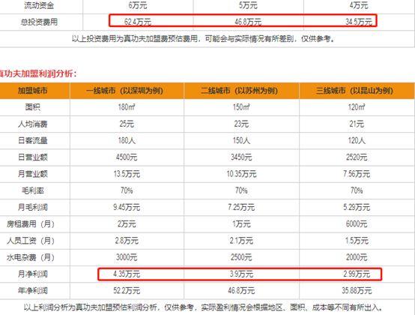Click the '3450元' daily revenue cell

[241, 157]
